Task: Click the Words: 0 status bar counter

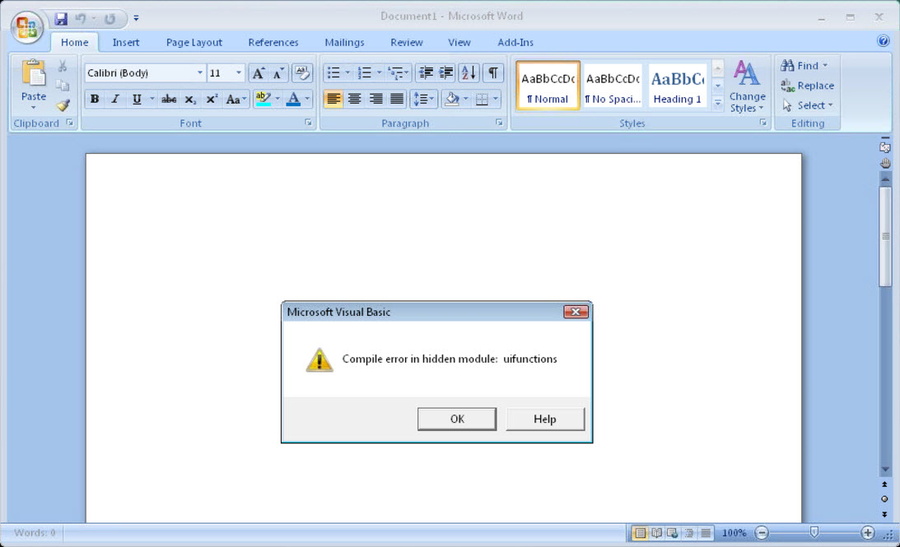Action: click(x=35, y=533)
